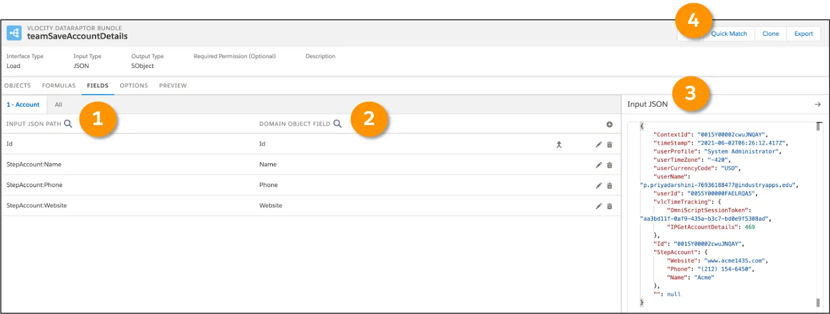Click the Export button

(x=804, y=34)
